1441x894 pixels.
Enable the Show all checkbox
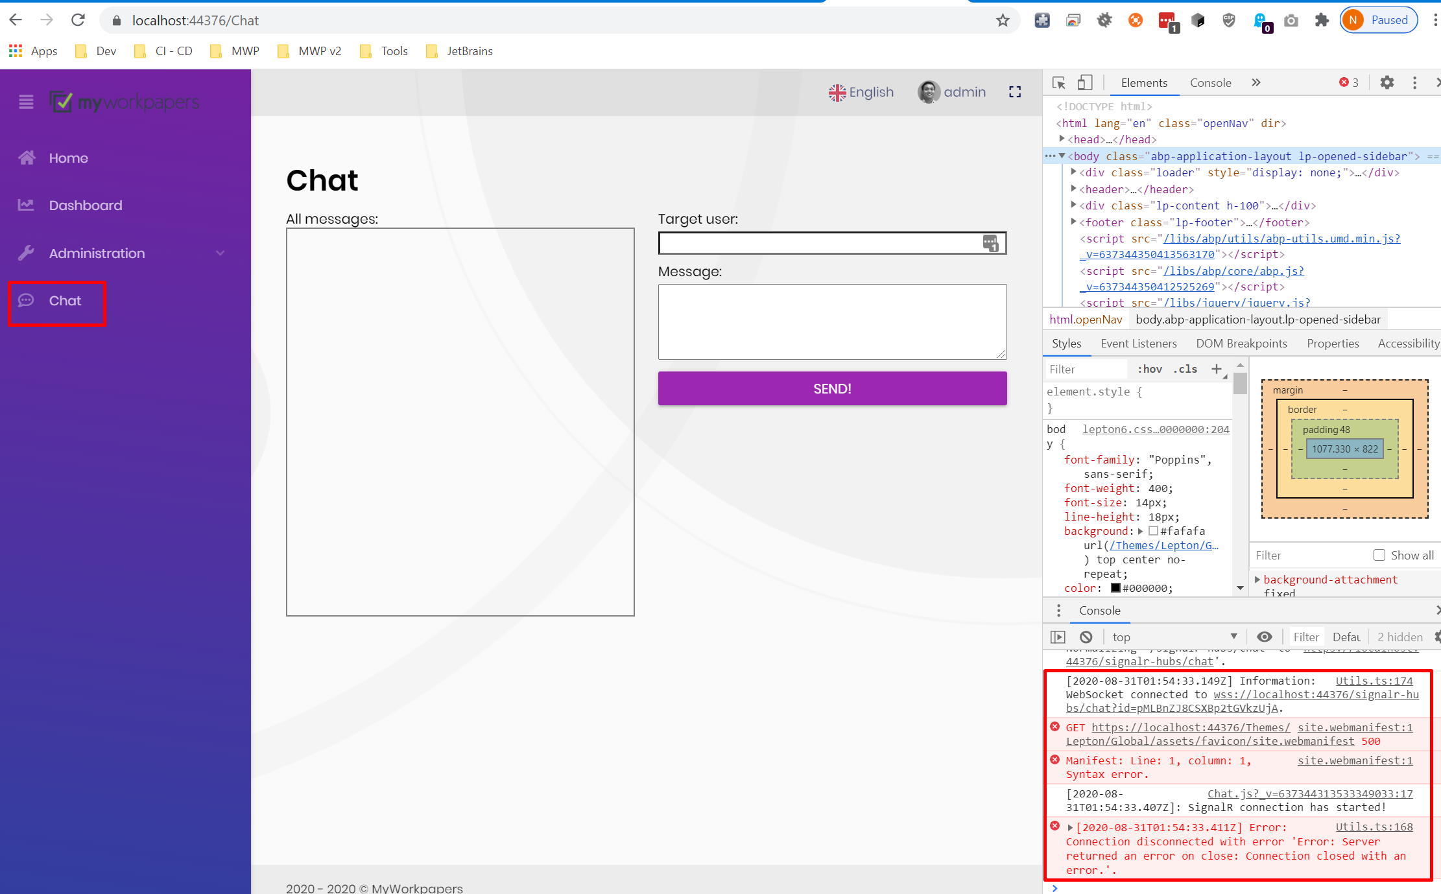1379,555
